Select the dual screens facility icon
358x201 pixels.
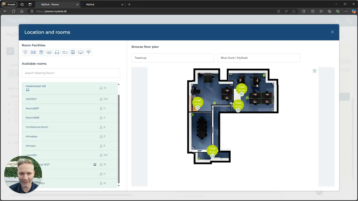click(49, 52)
